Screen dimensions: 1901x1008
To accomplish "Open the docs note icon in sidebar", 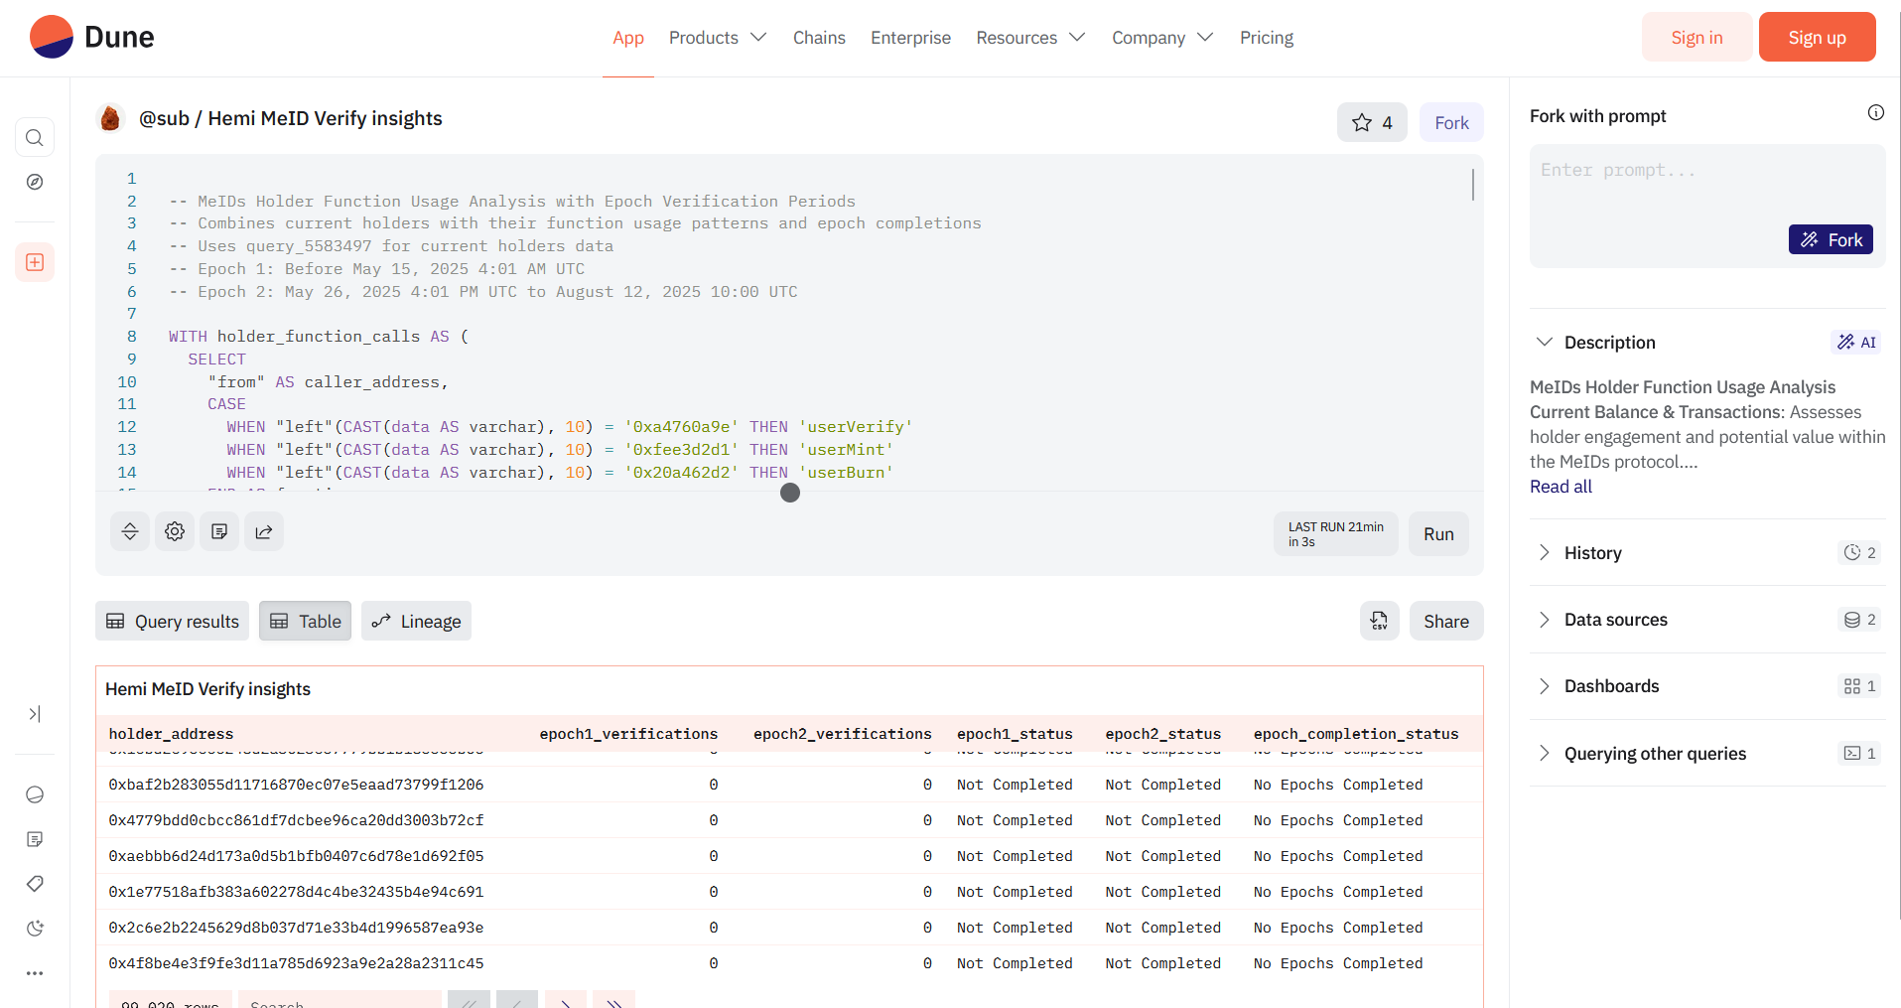I will 35,839.
